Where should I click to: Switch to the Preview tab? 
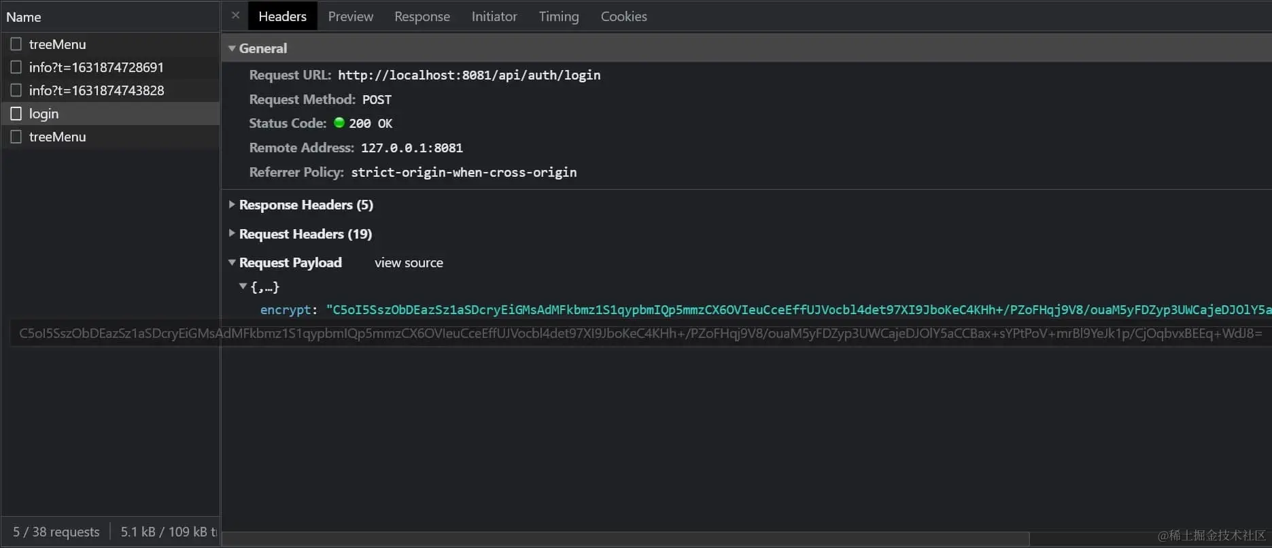[x=351, y=16]
